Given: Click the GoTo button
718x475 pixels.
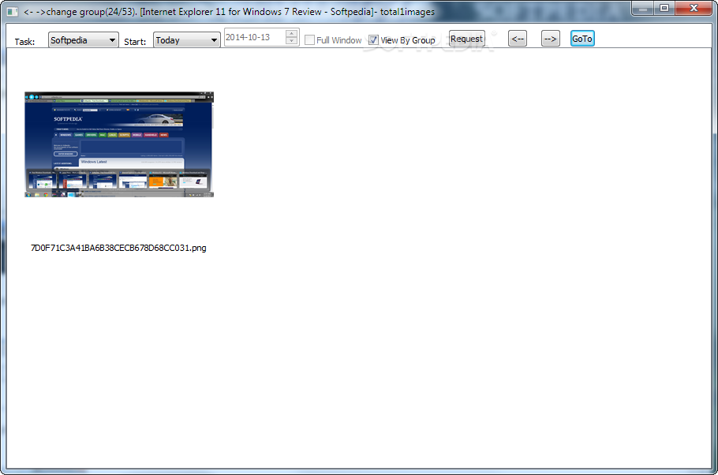Looking at the screenshot, I should click(x=582, y=39).
